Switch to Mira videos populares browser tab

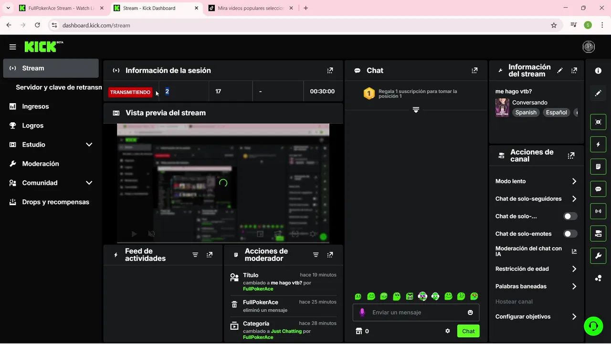(x=251, y=8)
